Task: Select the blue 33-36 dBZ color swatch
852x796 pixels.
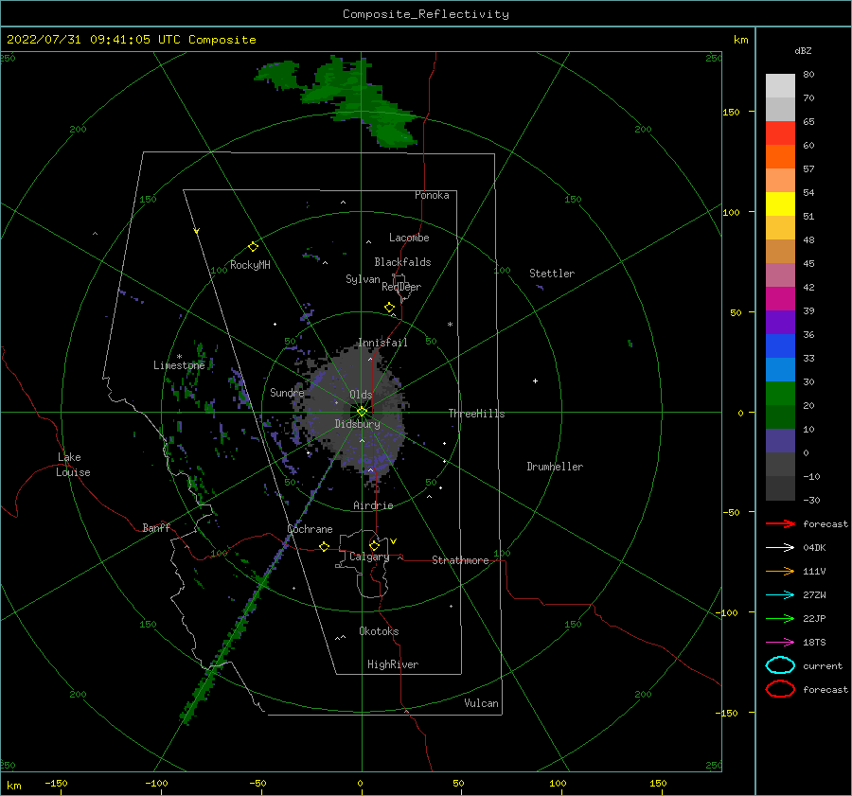Action: coord(780,346)
